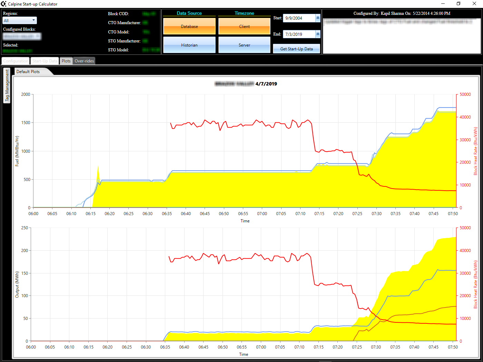Screen dimensions: 483x362
Task: Open the Configured Blocks dropdown
Action: point(22,36)
